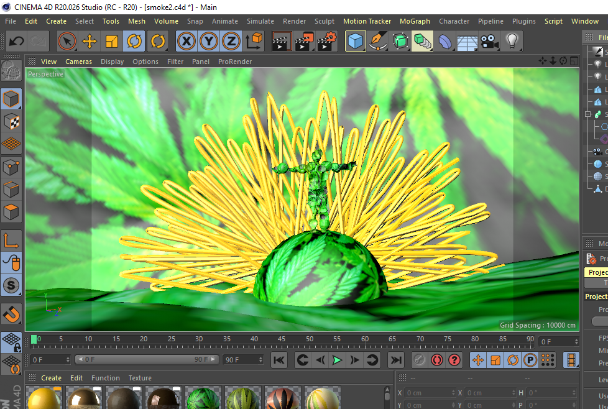Screen dimensions: 608x409
Task: Go to end of animation
Action: 395,360
